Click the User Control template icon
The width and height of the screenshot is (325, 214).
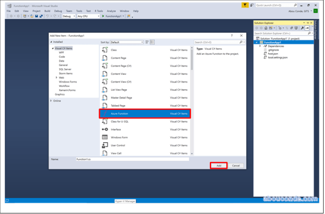[x=105, y=145]
